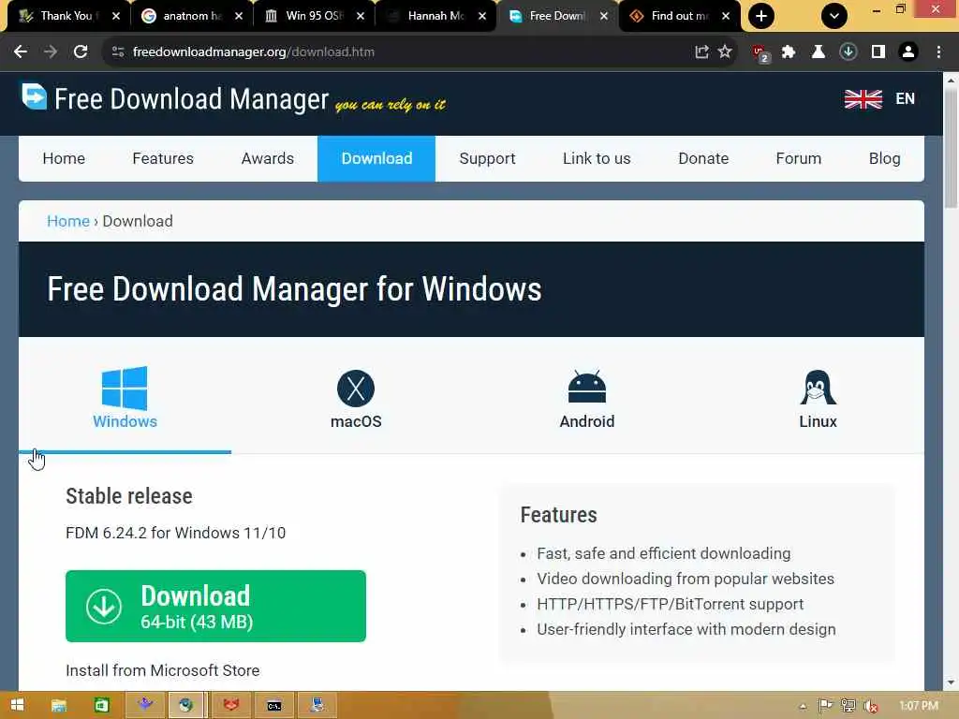
Task: Open the Link to us navigation item
Action: point(597,159)
